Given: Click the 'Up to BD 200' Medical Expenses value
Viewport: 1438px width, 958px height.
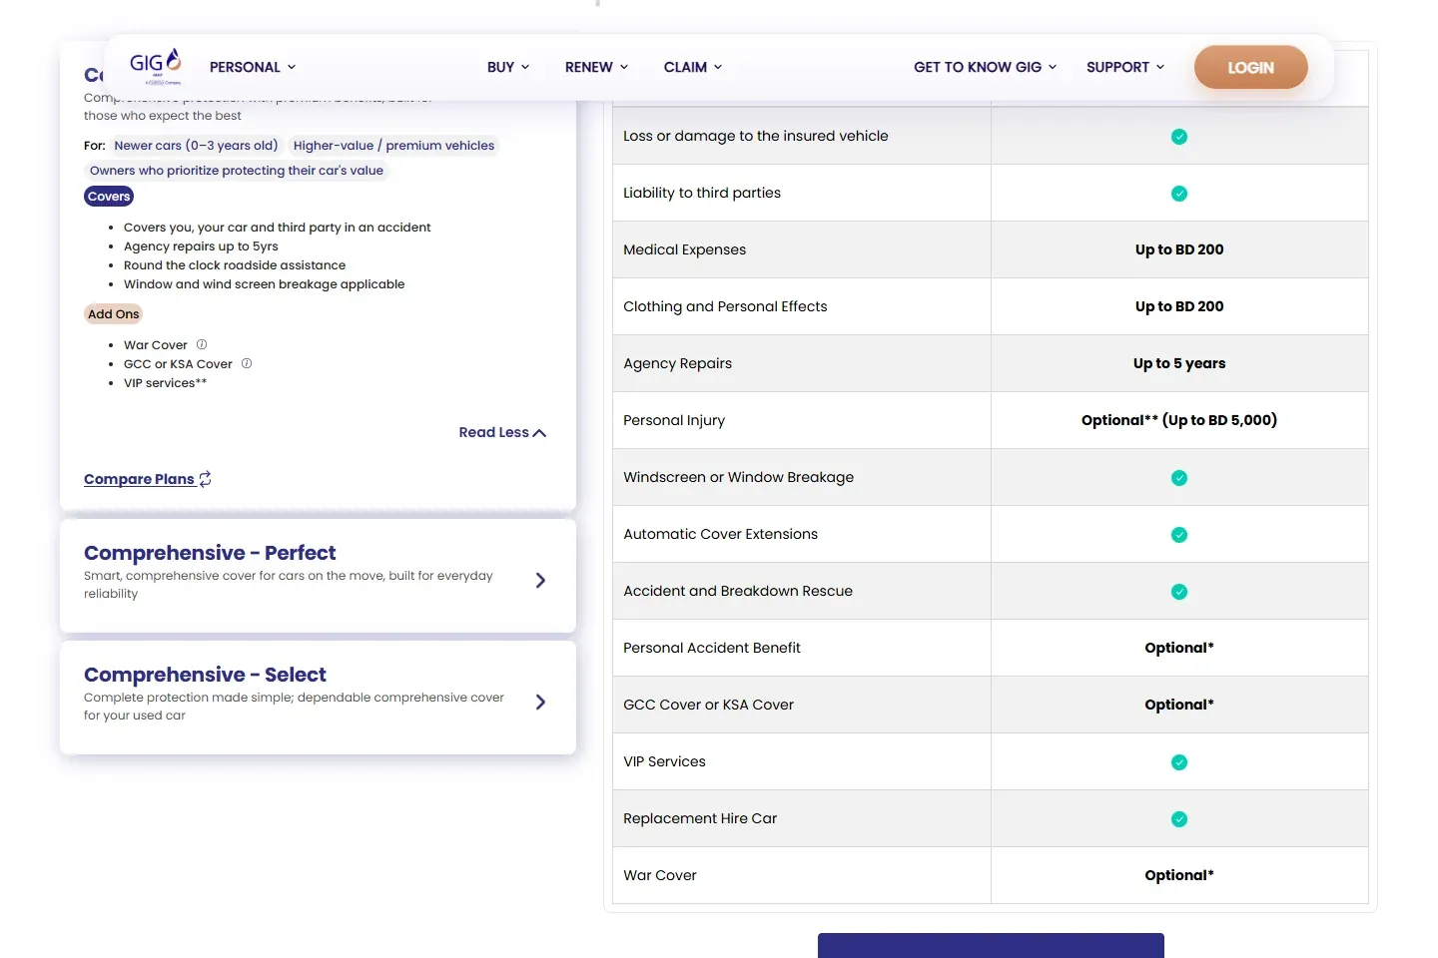Looking at the screenshot, I should [1179, 249].
